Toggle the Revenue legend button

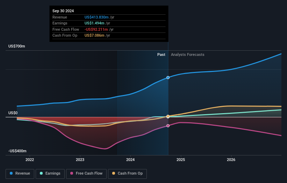[20, 174]
